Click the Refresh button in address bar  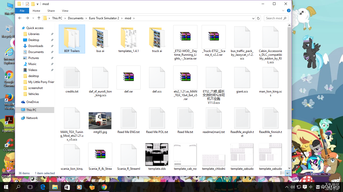tap(258, 18)
